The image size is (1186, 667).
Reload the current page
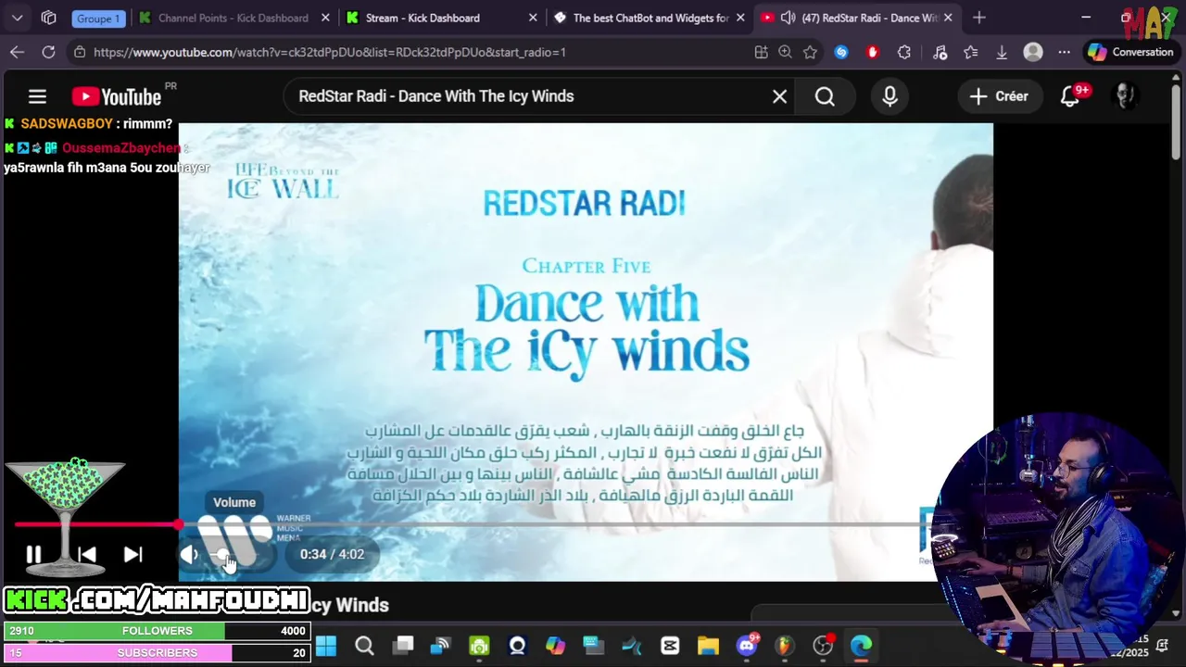coord(48,52)
